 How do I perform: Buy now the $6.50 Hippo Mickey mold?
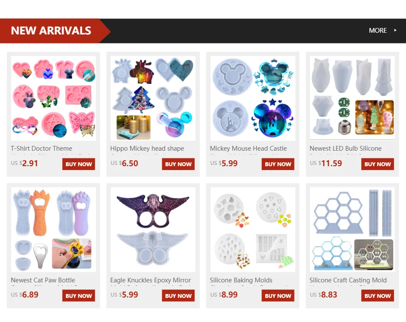click(x=178, y=164)
